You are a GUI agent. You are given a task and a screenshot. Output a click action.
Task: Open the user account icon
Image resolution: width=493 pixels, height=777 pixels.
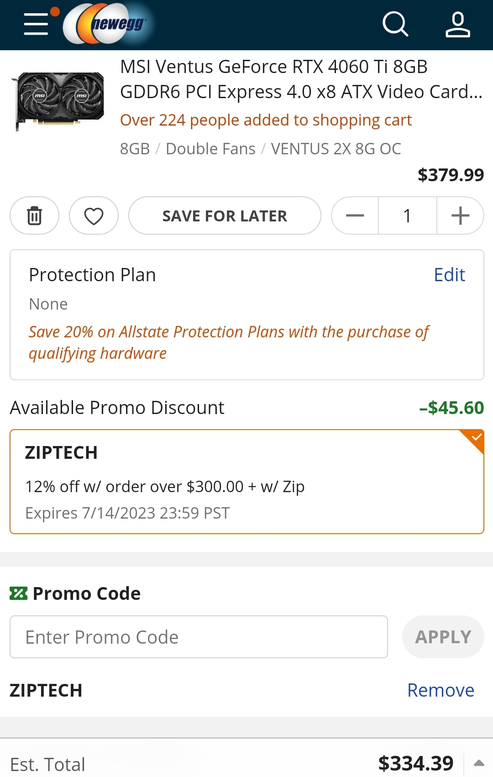457,25
